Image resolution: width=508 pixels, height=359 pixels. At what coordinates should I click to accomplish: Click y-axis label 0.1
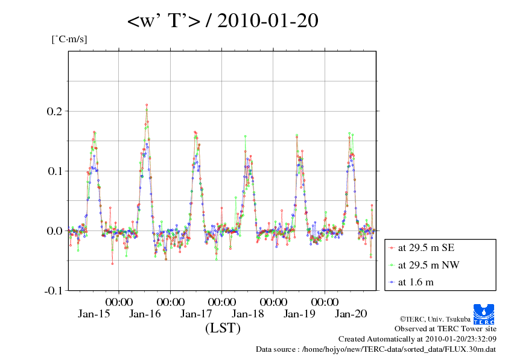[x=54, y=171]
